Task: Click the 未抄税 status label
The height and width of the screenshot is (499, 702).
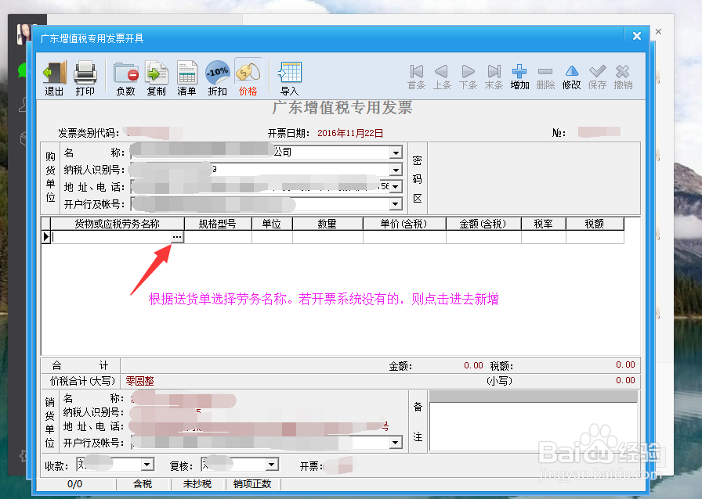Action: pos(196,484)
